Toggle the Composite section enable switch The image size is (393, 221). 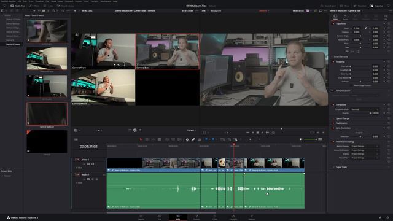coord(333,105)
